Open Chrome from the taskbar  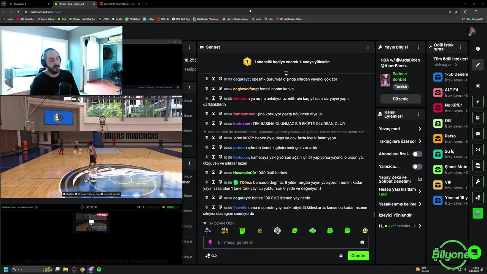pos(83,269)
